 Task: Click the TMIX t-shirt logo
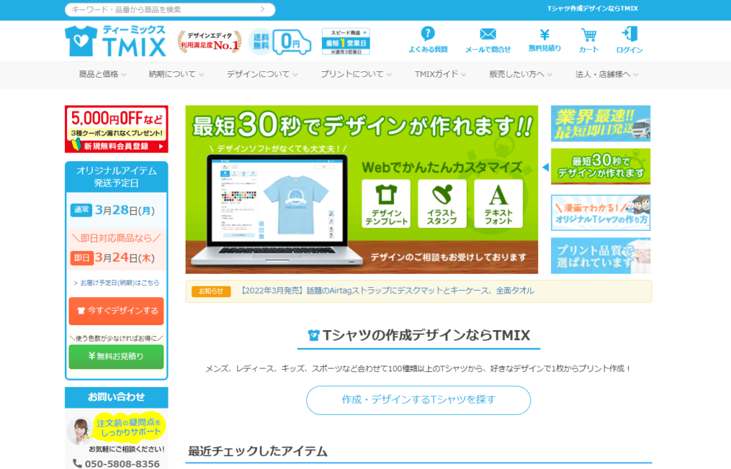(x=116, y=41)
